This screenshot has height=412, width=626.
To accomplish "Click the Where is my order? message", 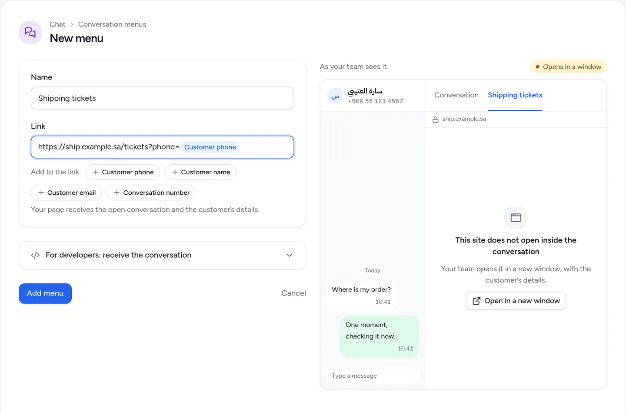I will pos(361,296).
